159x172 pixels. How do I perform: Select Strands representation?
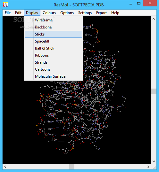(53, 62)
